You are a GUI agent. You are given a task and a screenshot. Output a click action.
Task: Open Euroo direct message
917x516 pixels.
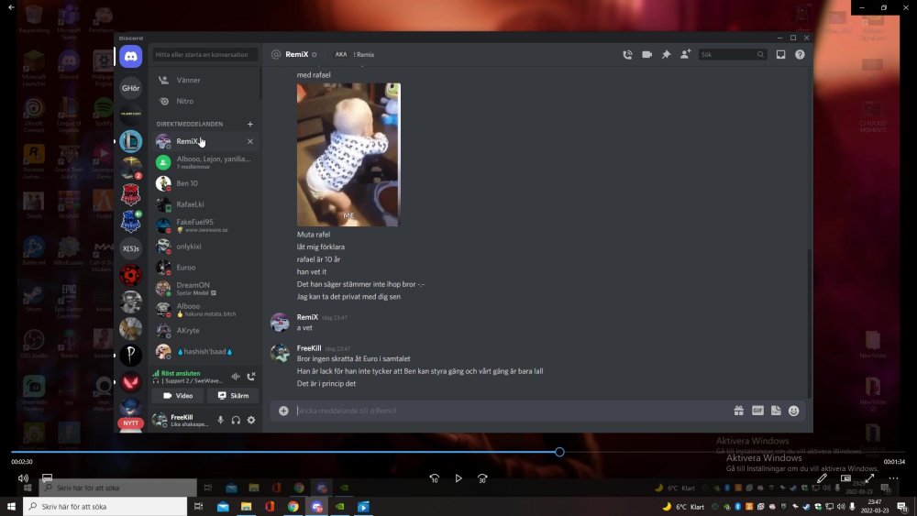pos(204,268)
